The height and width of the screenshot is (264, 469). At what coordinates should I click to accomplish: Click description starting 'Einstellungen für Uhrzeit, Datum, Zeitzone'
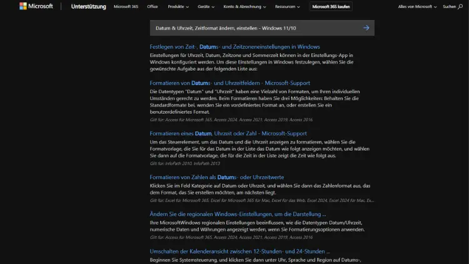click(251, 62)
